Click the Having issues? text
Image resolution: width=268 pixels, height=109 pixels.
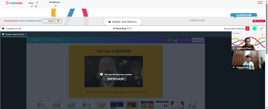tap(11, 21)
